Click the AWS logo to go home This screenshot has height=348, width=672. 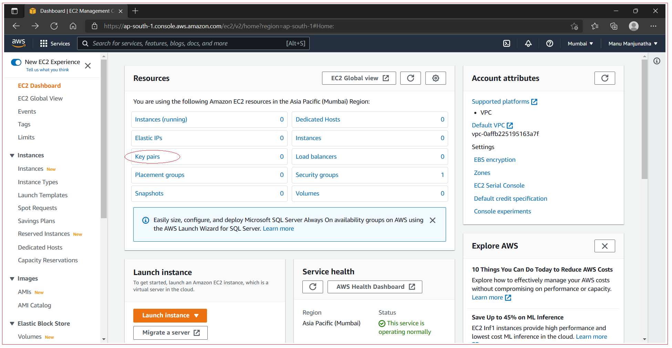pyautogui.click(x=19, y=43)
